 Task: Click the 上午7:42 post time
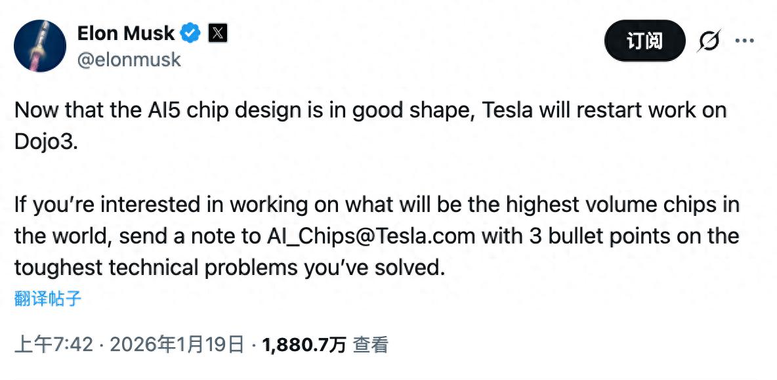click(x=54, y=345)
